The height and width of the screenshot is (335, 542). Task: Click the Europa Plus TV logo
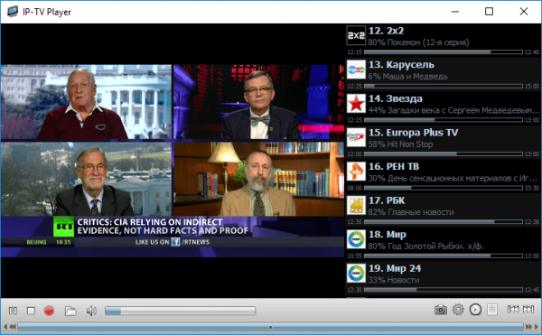[356, 137]
